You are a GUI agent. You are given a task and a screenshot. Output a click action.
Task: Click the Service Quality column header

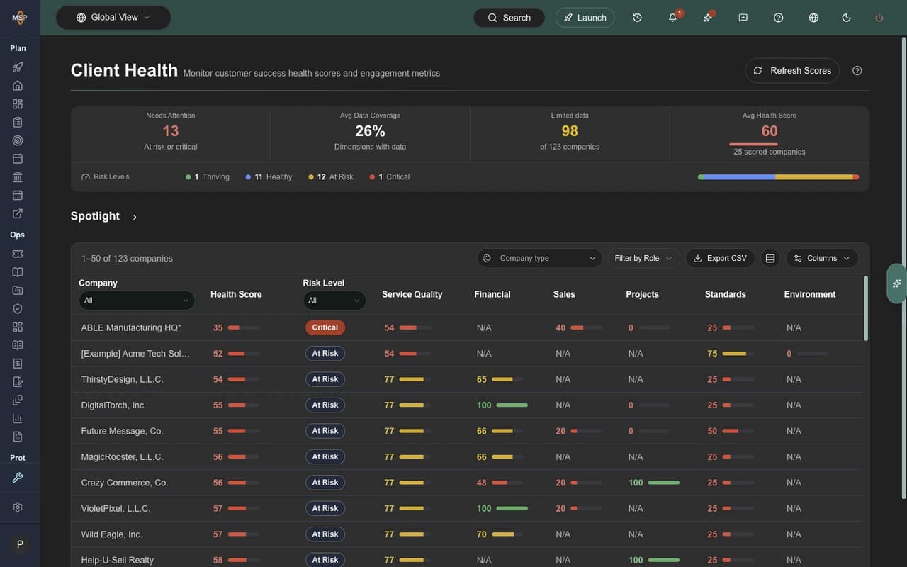click(412, 294)
